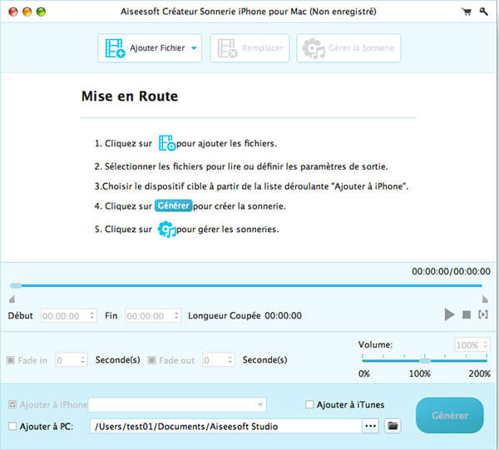Click the Fade out seconds stepper
This screenshot has height=450, width=499.
tap(230, 360)
